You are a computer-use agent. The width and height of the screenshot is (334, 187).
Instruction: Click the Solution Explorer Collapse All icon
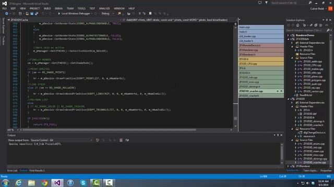coord(316,25)
